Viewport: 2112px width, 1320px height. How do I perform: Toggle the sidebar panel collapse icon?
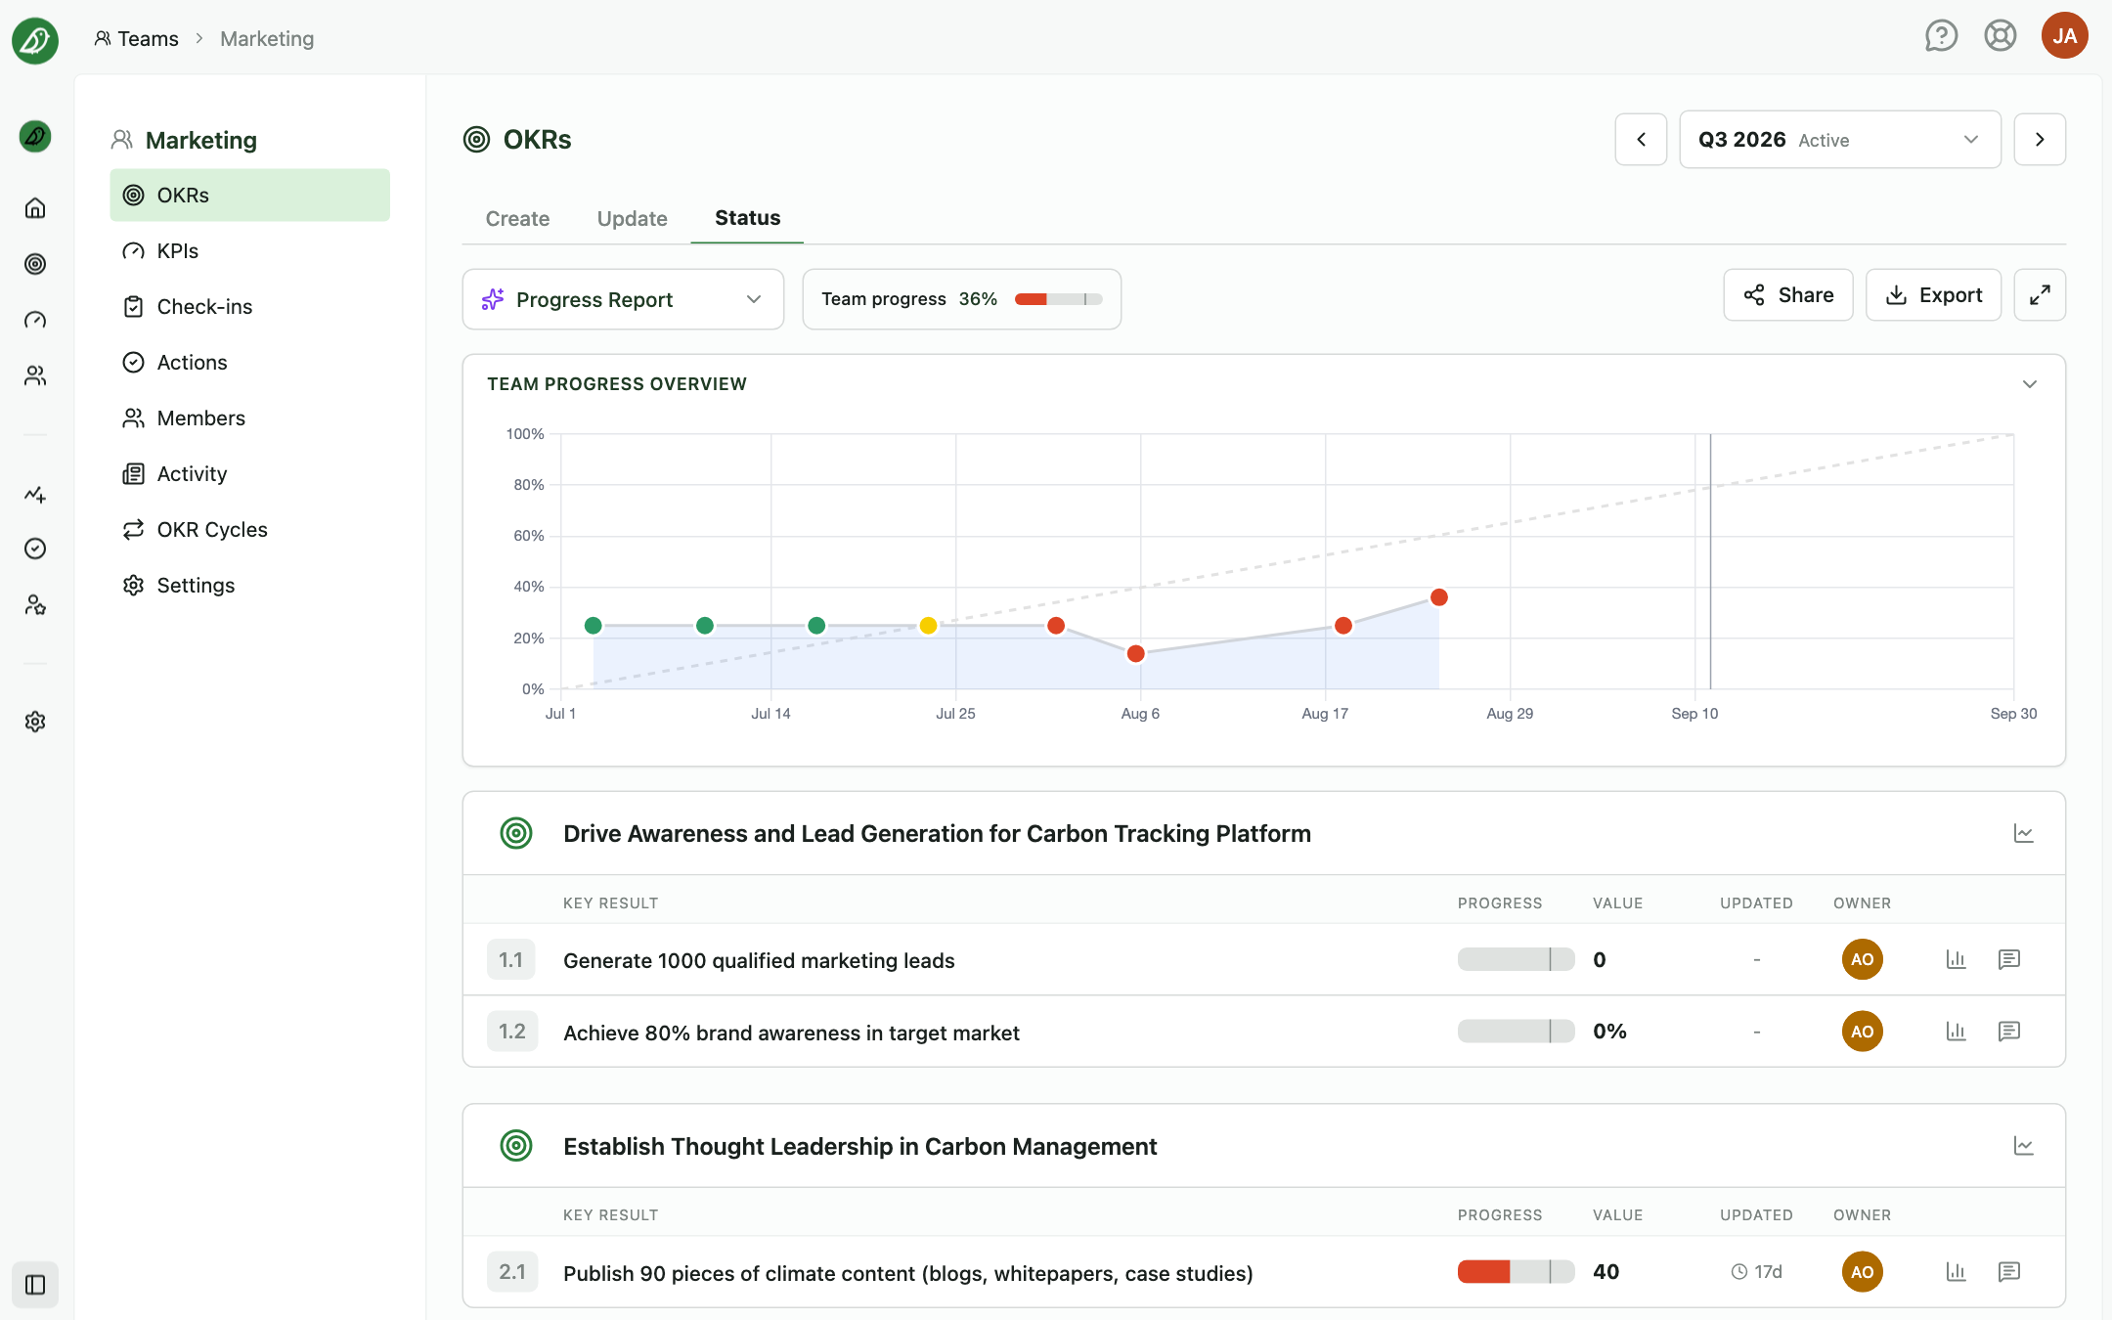coord(35,1285)
